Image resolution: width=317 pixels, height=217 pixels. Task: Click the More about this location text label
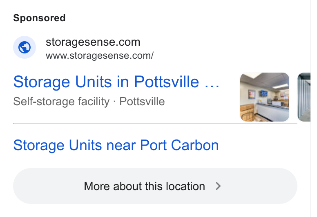[x=145, y=186]
